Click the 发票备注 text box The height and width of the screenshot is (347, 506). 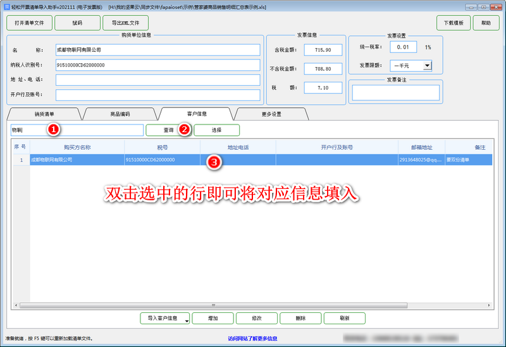(396, 92)
